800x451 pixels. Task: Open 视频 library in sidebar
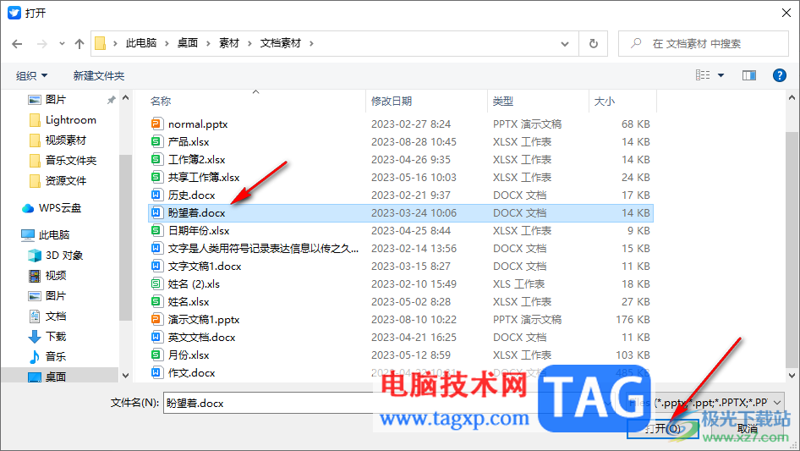55,276
